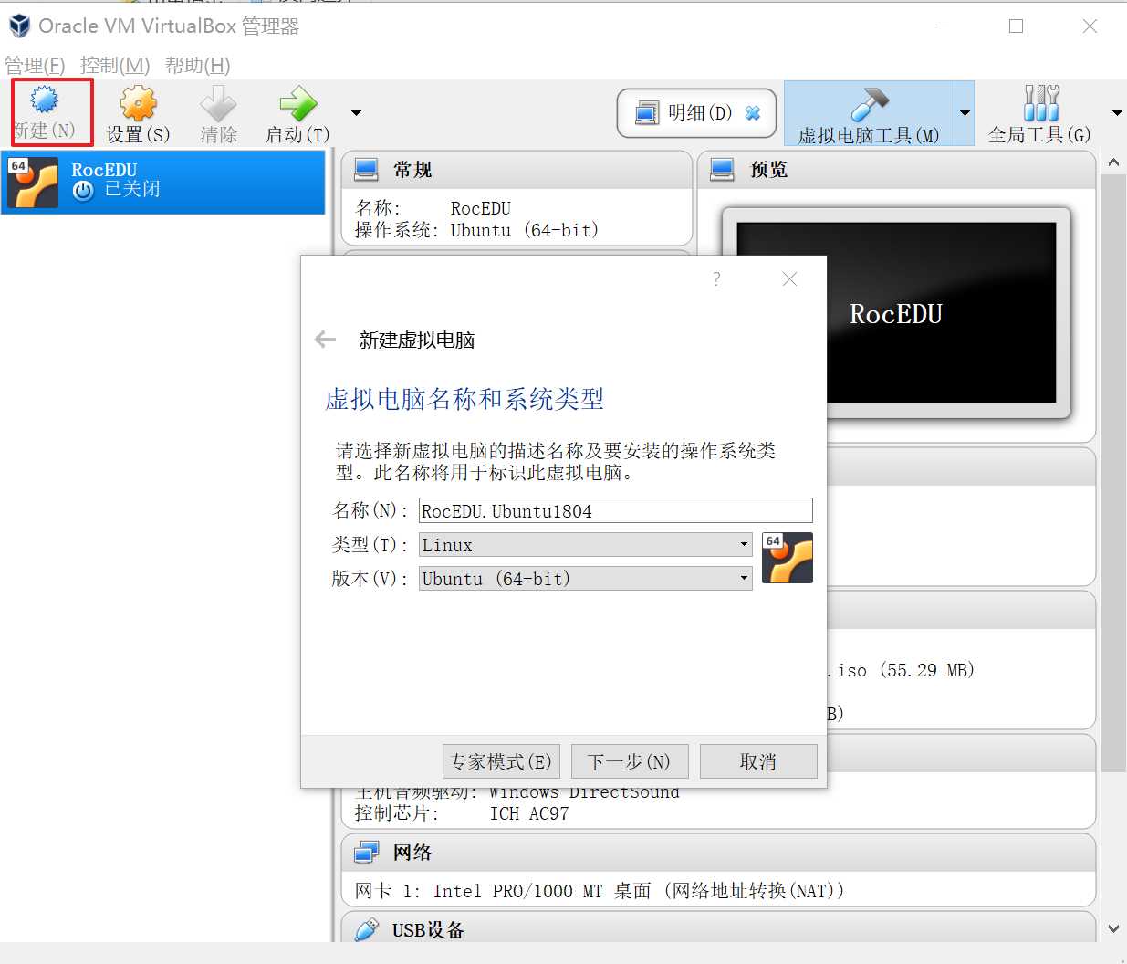Open the 控制(M) menu
The width and height of the screenshot is (1127, 964).
[115, 66]
